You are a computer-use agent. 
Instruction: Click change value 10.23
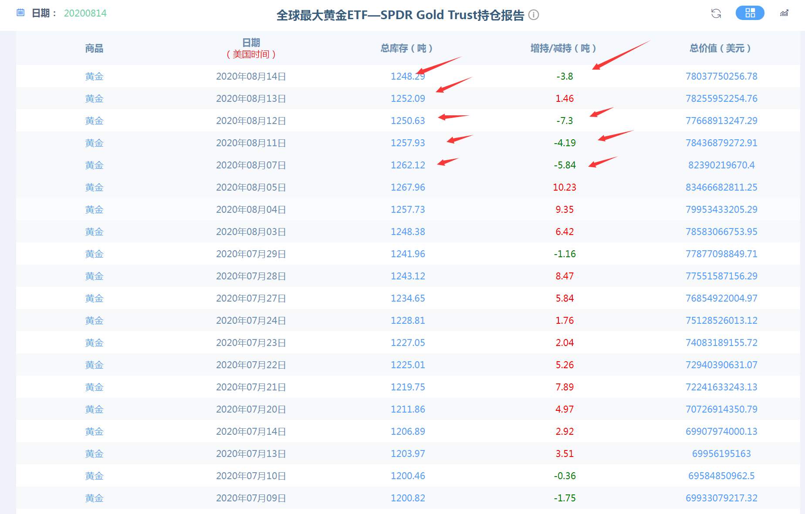click(565, 188)
